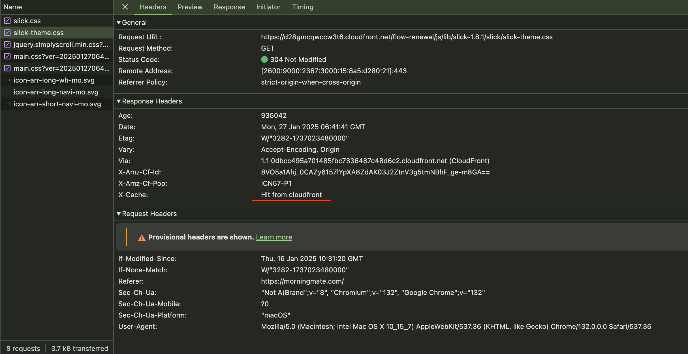Select the icon-arr-long-navi-mo.svg request
The width and height of the screenshot is (688, 354).
pos(56,92)
